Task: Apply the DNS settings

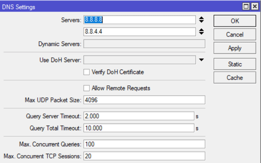Action: pos(235,48)
